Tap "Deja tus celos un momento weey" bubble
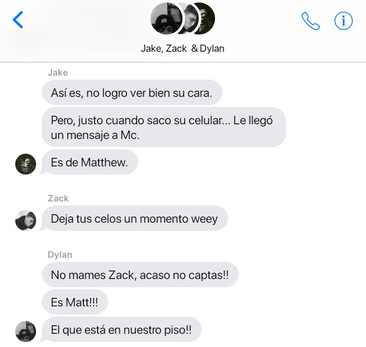This screenshot has width=366, height=347. [134, 219]
